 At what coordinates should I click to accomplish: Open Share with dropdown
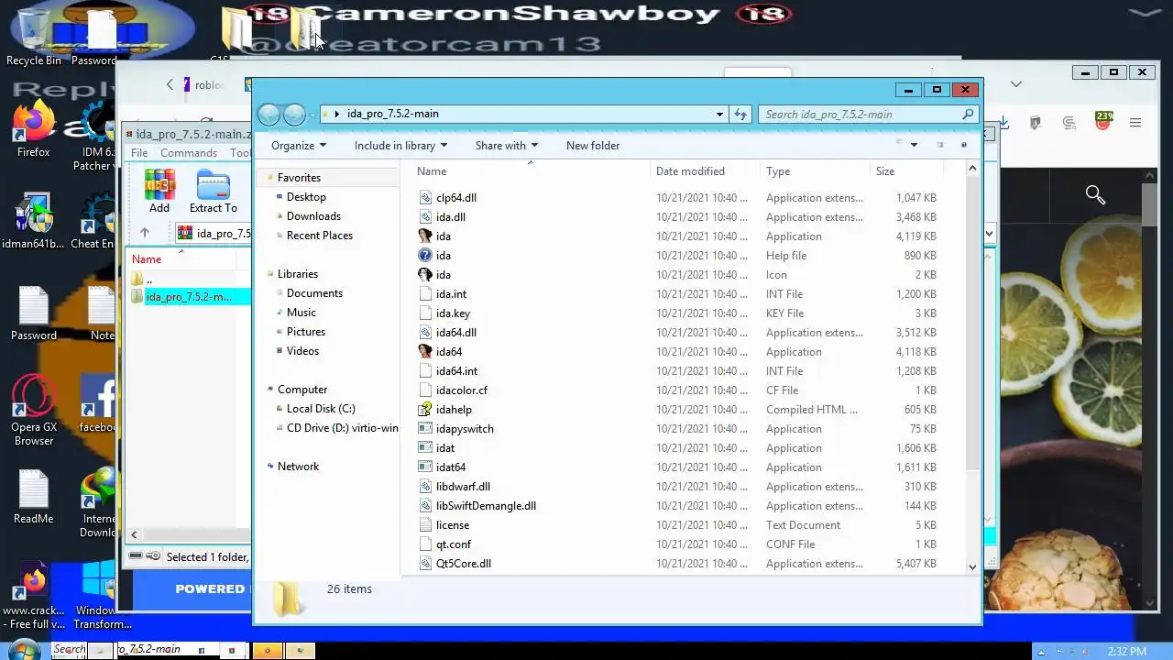(x=507, y=146)
